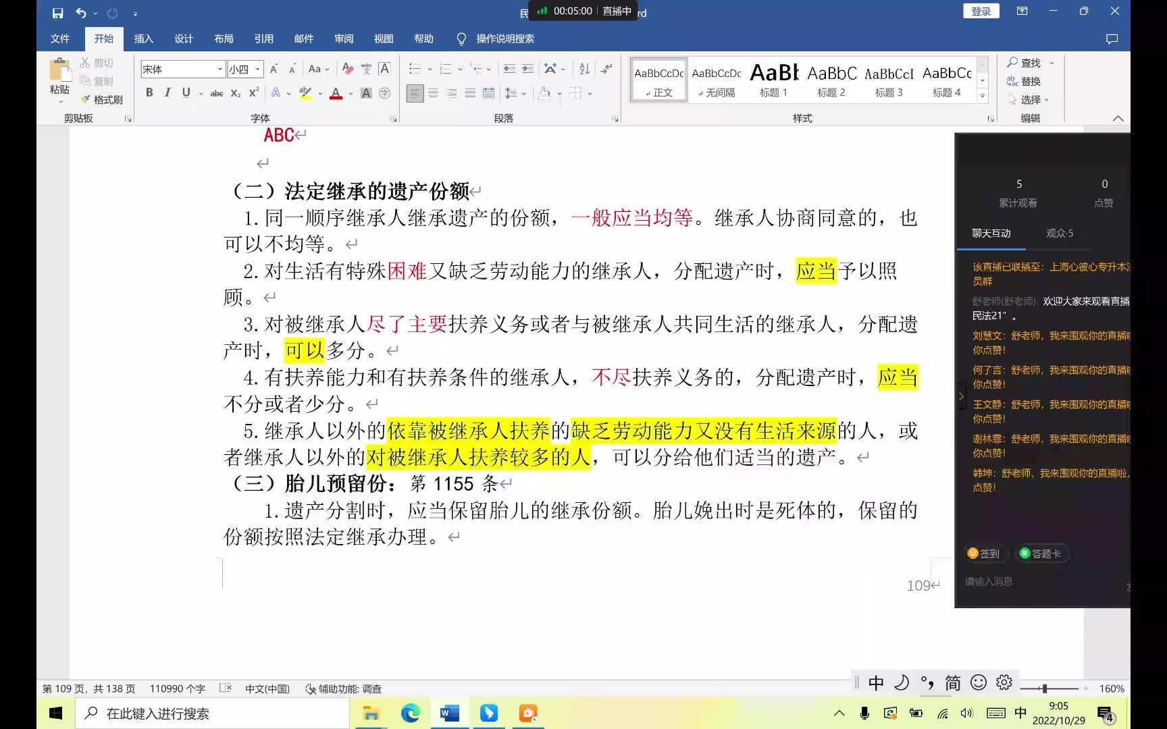Apply distributed alignment icon
Image resolution: width=1167 pixels, height=729 pixels.
click(488, 93)
